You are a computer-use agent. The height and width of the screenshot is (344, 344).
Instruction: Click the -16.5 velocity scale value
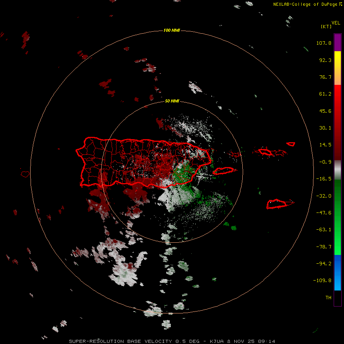324,179
